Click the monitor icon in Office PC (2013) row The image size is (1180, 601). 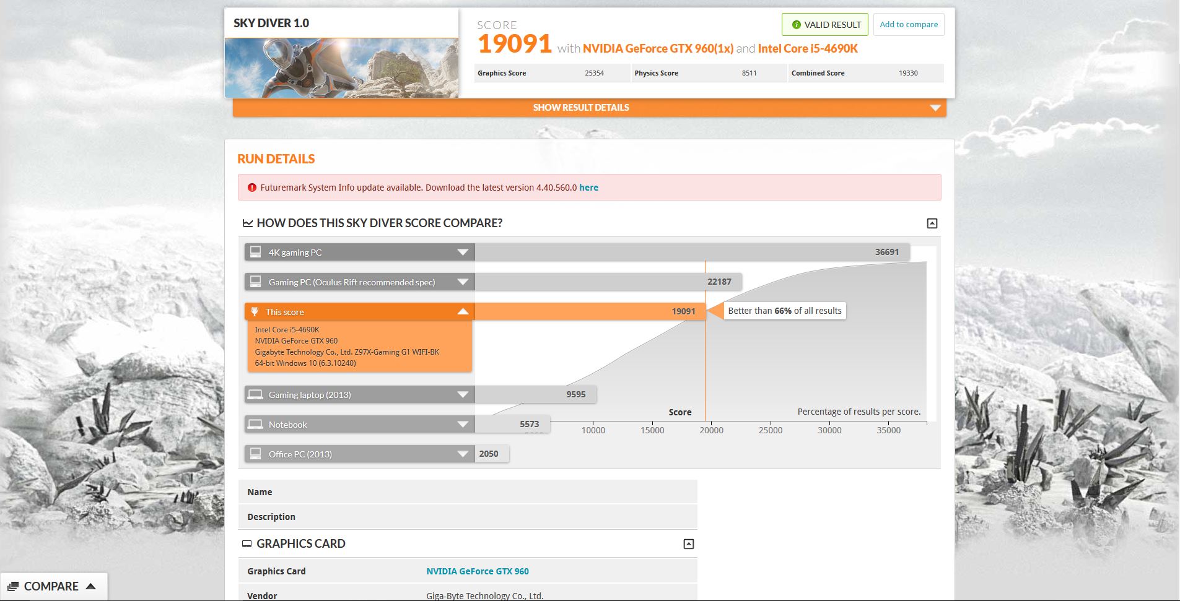(255, 454)
